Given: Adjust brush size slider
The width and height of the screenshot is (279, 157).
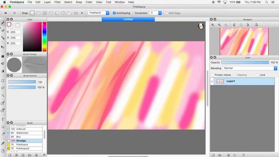Looking at the screenshot, I should pyautogui.click(x=22, y=82).
